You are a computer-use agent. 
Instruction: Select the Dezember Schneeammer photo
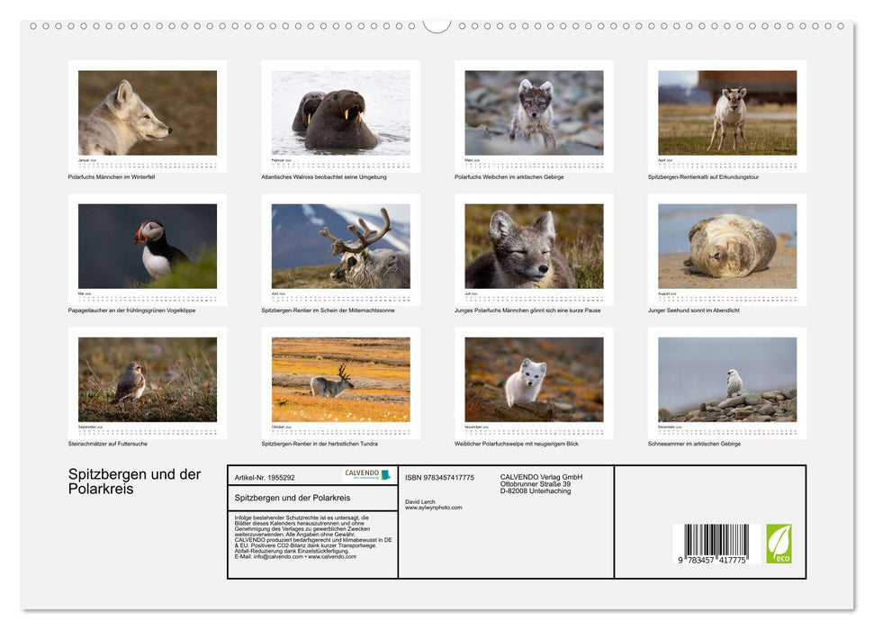click(x=726, y=380)
